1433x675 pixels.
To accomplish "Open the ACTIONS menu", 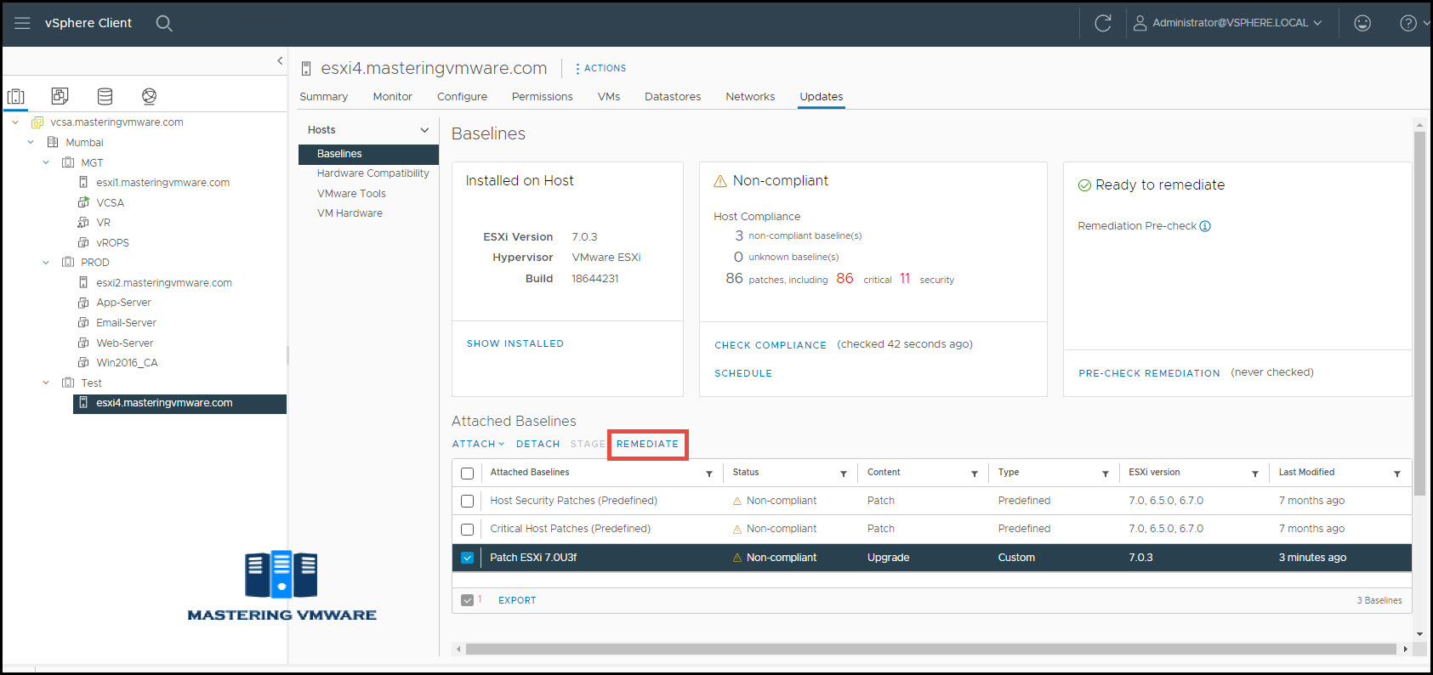I will click(600, 69).
